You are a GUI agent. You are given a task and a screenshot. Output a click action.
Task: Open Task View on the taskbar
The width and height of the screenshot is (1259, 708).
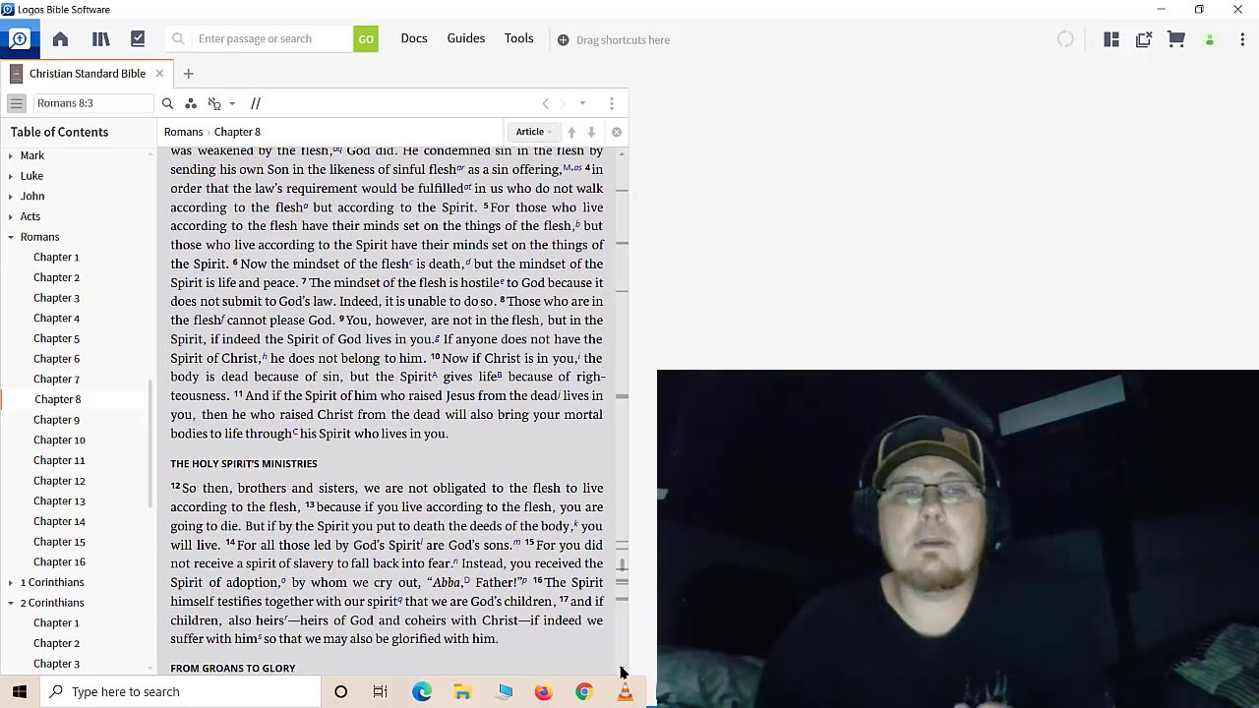(x=381, y=691)
